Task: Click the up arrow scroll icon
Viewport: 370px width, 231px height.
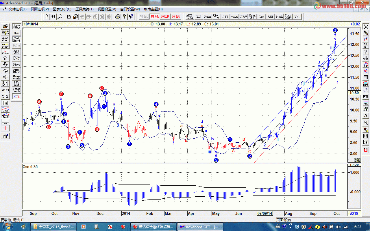Action: click(x=5, y=58)
